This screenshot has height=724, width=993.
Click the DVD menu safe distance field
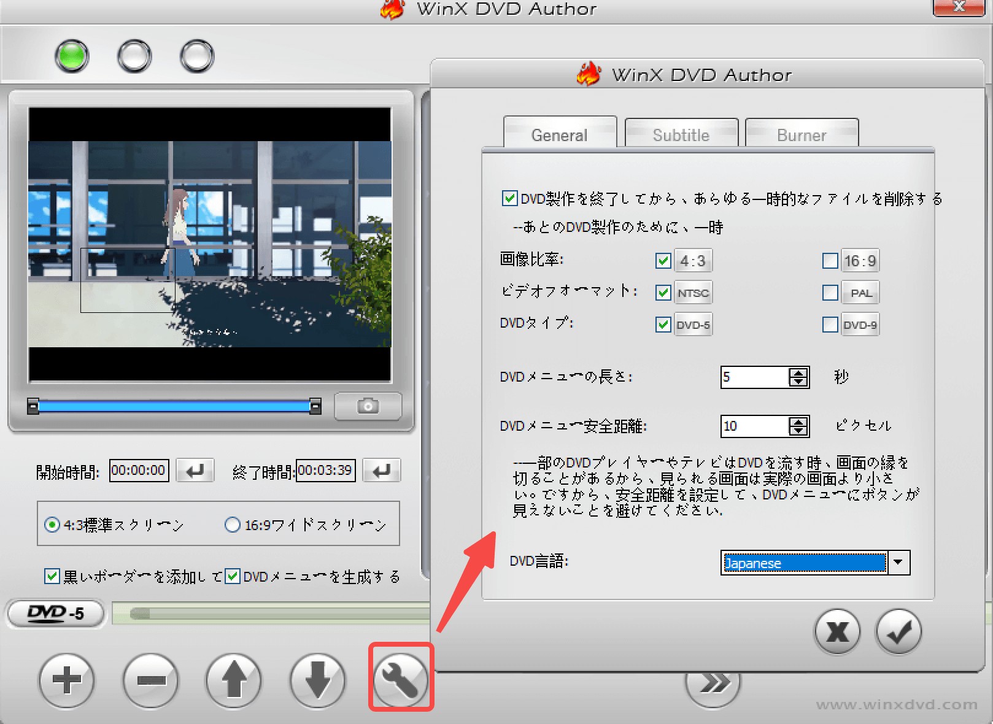click(755, 426)
